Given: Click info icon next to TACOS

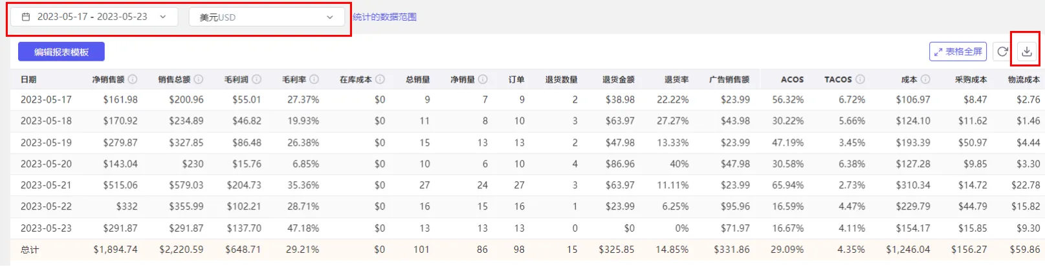Looking at the screenshot, I should click(861, 79).
